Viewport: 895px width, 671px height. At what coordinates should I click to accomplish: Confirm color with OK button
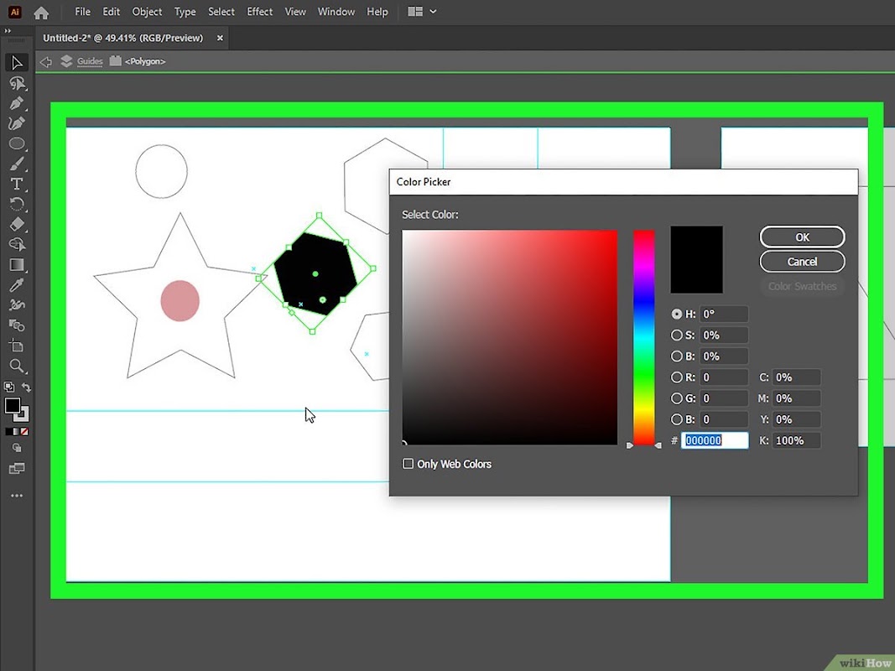pos(802,237)
